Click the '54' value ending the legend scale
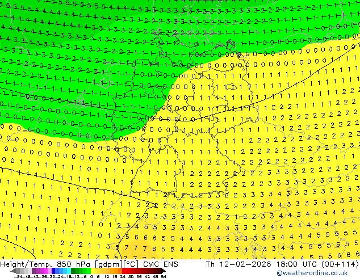 164,276
